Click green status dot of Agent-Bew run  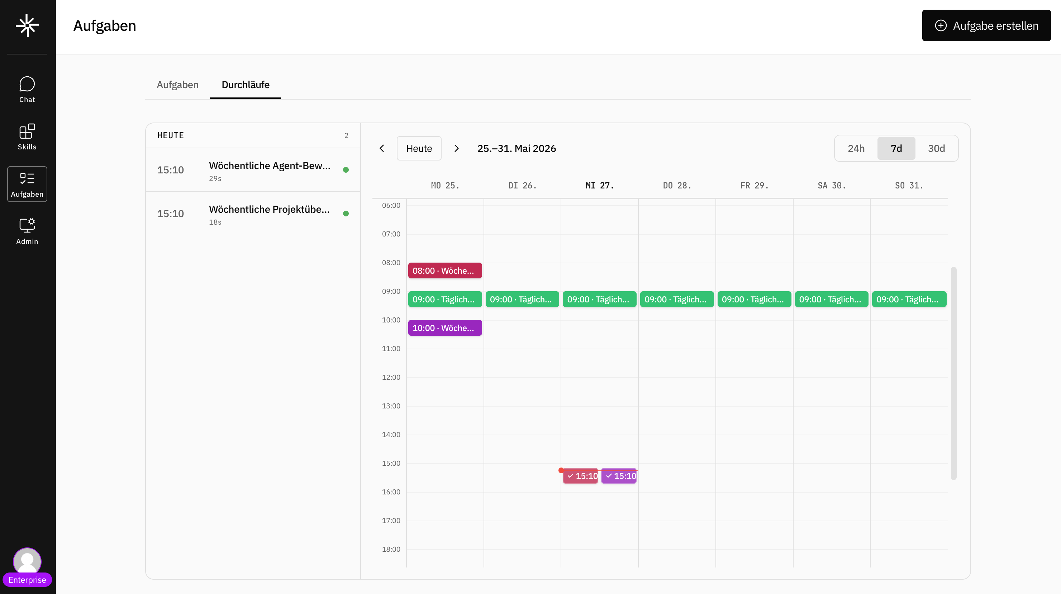(x=346, y=170)
